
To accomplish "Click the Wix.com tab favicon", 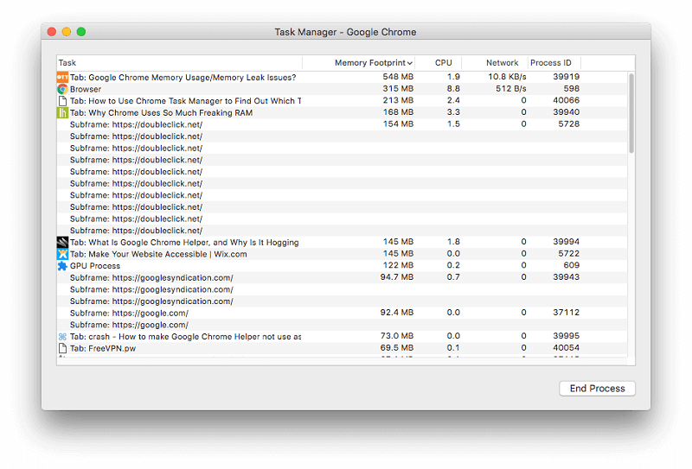I will tap(62, 254).
